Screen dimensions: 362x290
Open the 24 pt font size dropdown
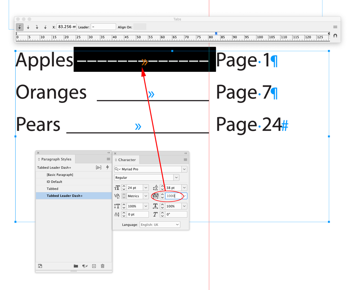(146, 188)
